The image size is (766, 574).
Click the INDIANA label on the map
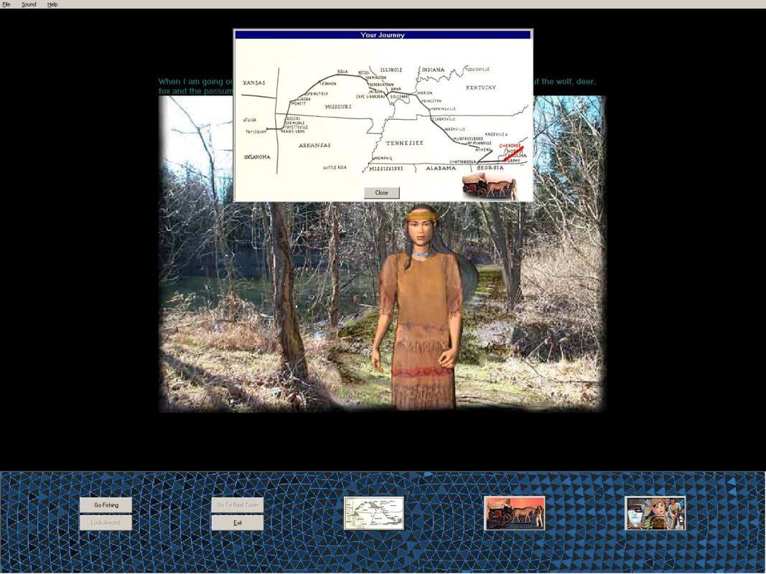click(x=434, y=70)
